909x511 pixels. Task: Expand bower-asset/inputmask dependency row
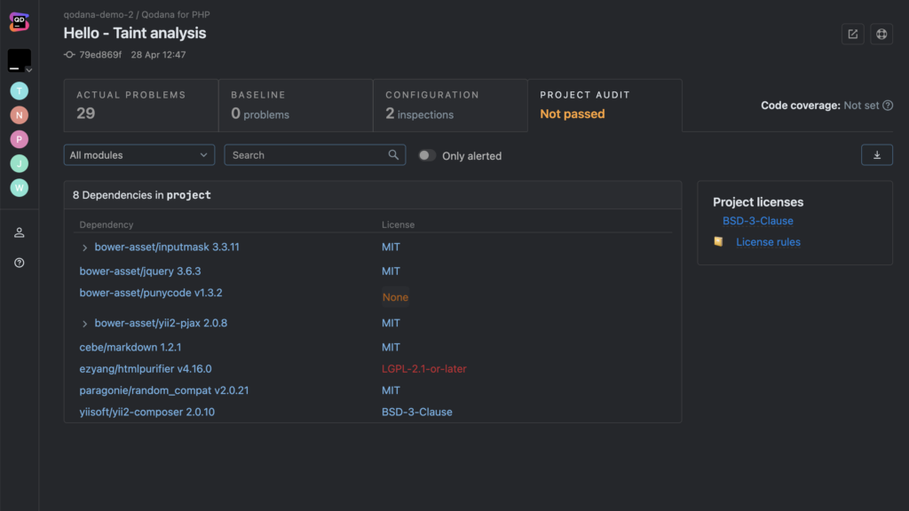[84, 248]
